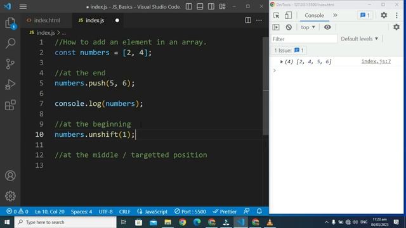This screenshot has width=406, height=228.
Task: Show the console sidebar
Action: point(276,27)
